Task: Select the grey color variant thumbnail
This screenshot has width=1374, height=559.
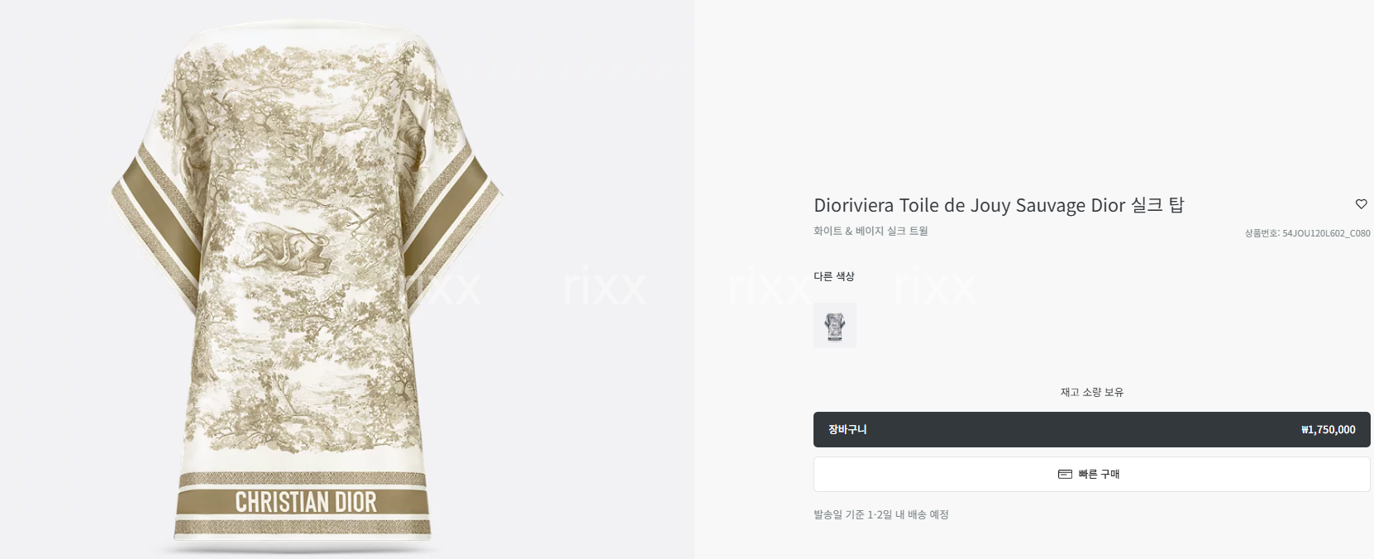Action: pyautogui.click(x=835, y=325)
